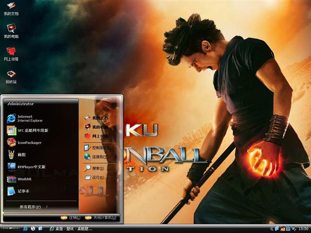Viewport: 311px width, 233px height.
Task: Open 网上邻居 icon on the desktop
Action: [11, 54]
